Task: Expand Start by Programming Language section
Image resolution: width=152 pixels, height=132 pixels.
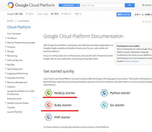Action: point(21,42)
